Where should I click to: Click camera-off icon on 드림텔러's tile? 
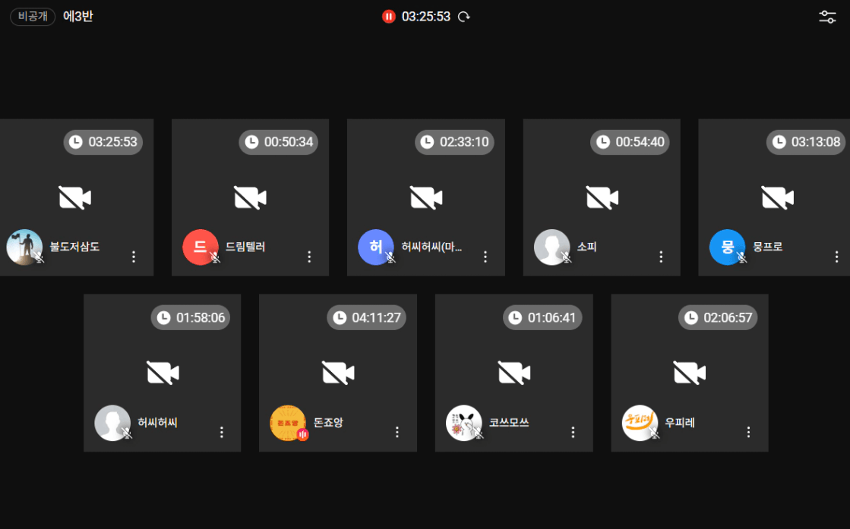pos(250,197)
